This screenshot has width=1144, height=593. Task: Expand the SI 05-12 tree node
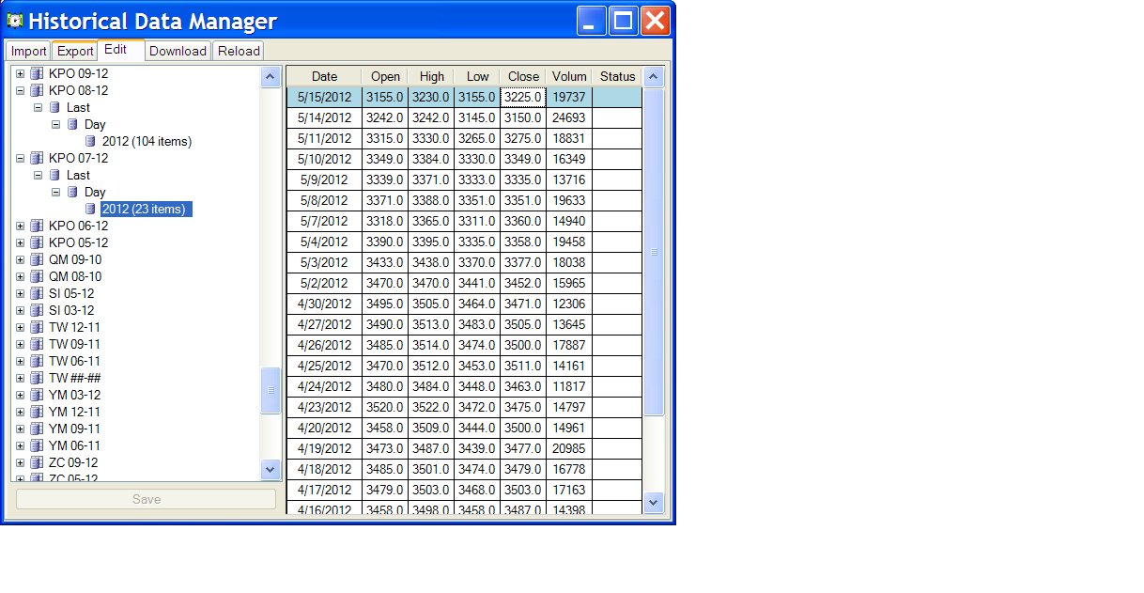[21, 293]
